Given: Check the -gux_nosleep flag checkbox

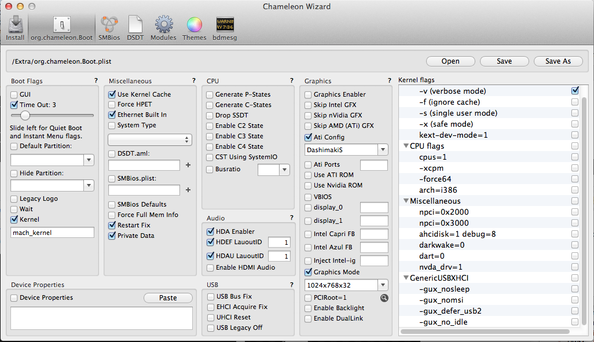Looking at the screenshot, I should [575, 289].
